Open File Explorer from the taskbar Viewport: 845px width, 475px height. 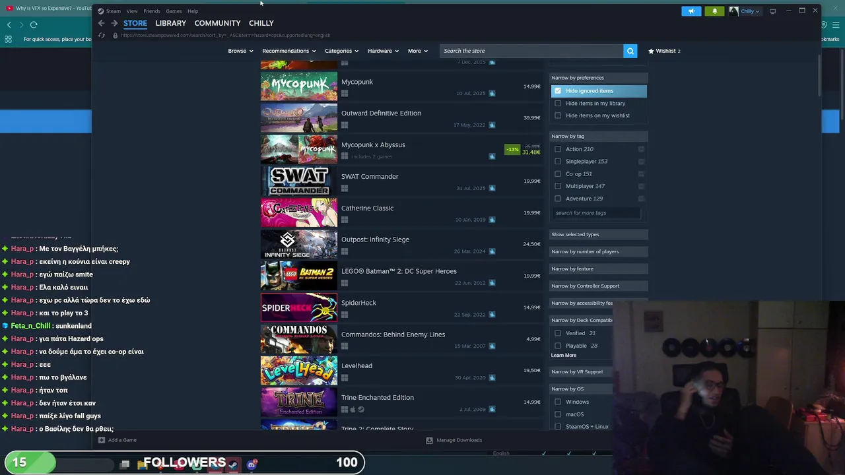[143, 464]
